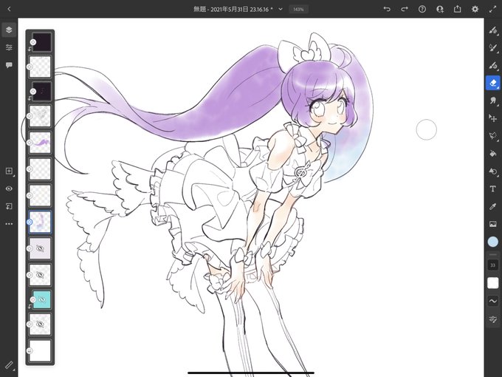Show the hidden teal layer
The width and height of the screenshot is (502, 377).
(x=41, y=299)
